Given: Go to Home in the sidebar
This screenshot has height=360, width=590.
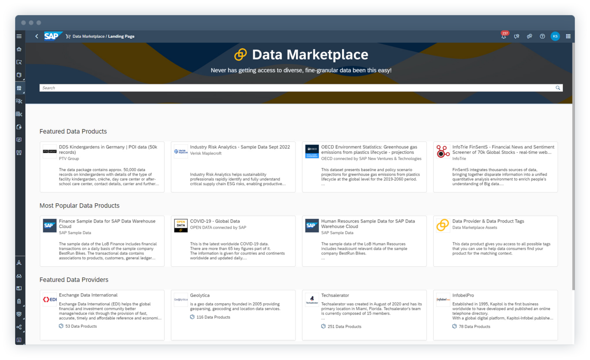Looking at the screenshot, I should click(19, 50).
